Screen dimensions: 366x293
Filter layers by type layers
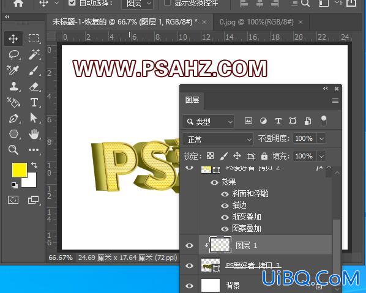coord(278,121)
